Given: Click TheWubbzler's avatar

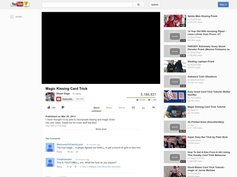Looking at the screenshot, I should (x=50, y=162).
